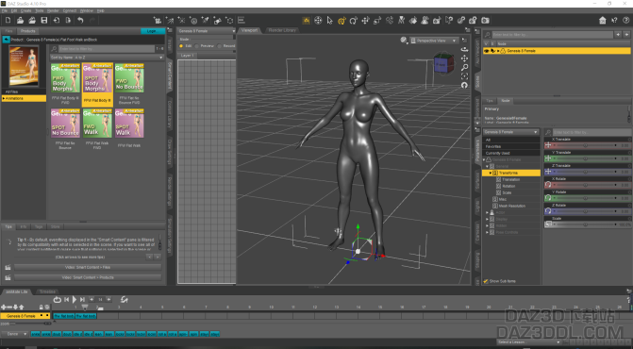633x349 pixels.
Task: Collapse the Transforms tree group
Action: [x=491, y=174]
